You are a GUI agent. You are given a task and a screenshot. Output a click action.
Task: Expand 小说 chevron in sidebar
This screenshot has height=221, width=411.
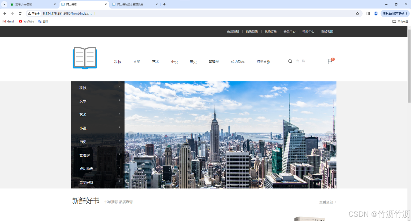(x=119, y=127)
